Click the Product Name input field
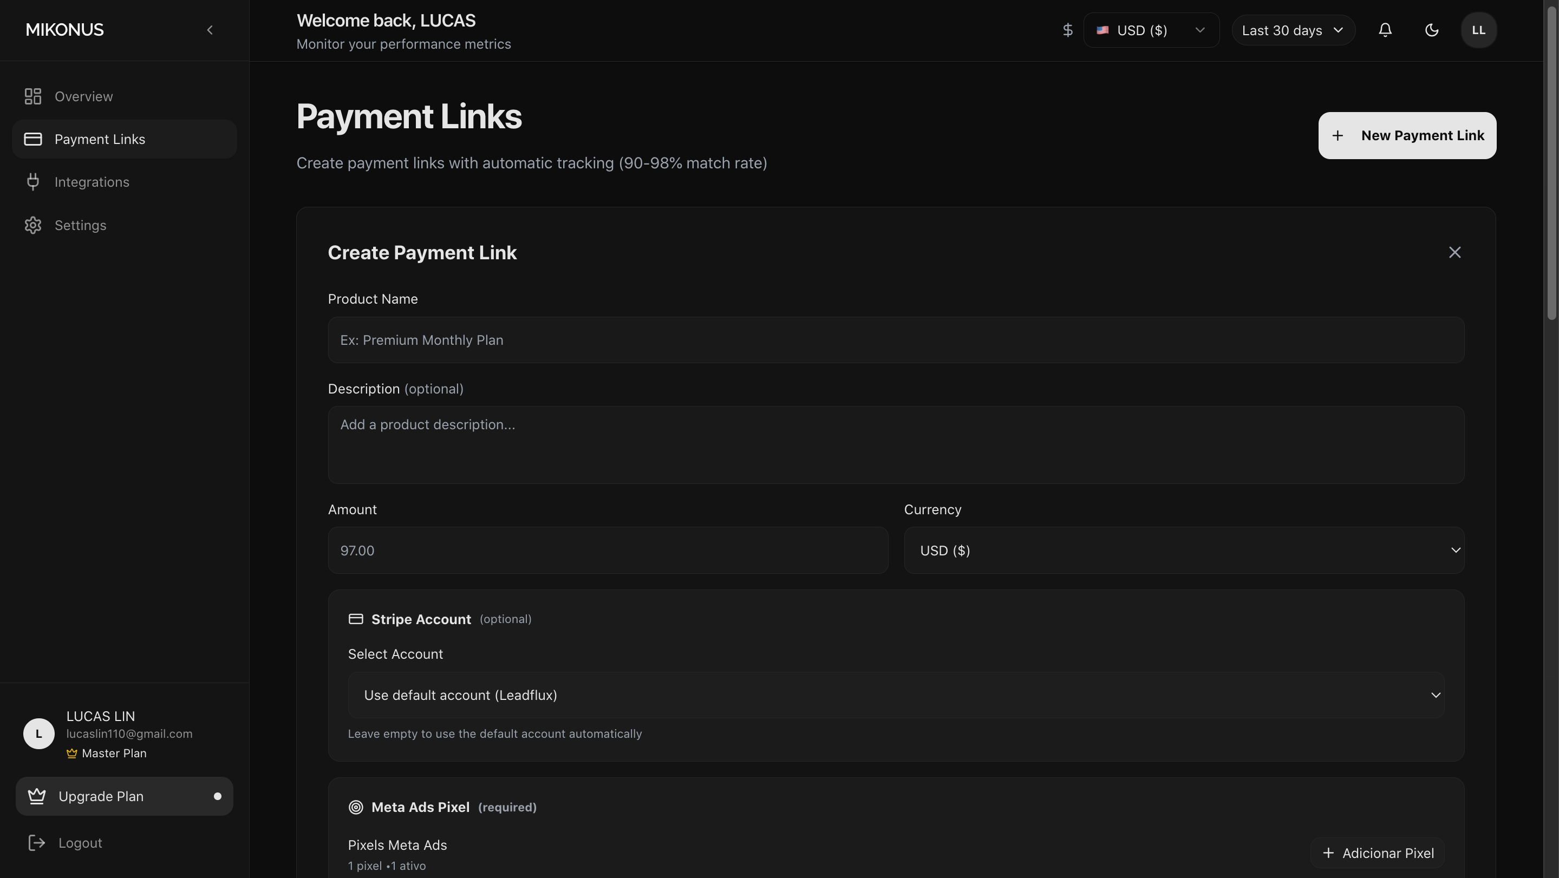This screenshot has height=878, width=1559. 896,340
